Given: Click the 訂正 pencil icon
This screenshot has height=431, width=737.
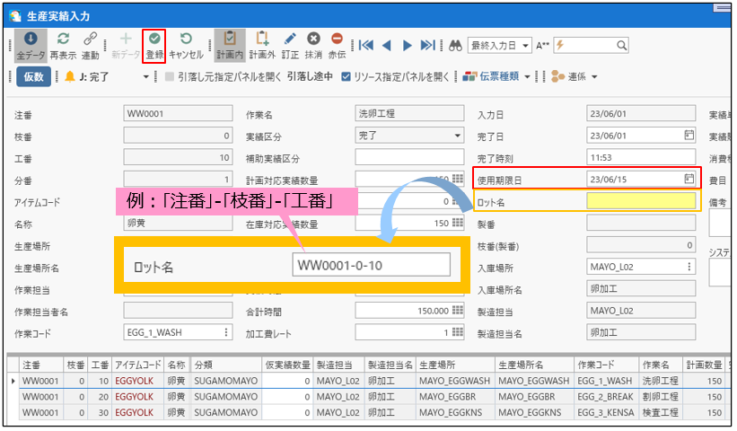Looking at the screenshot, I should tap(290, 46).
